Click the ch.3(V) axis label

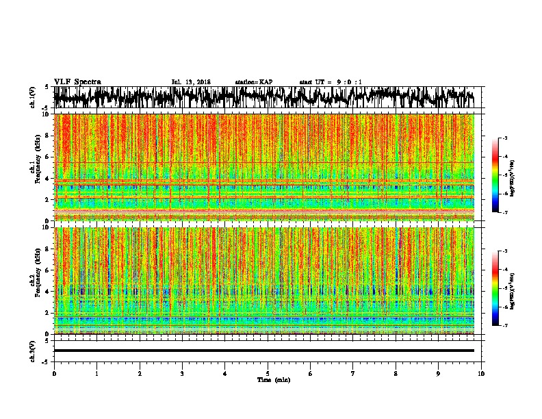33,352
